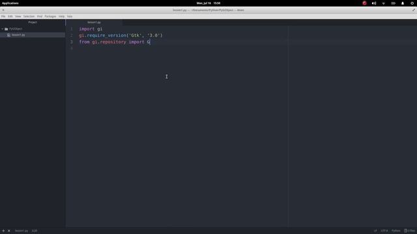Open the Applications menu in the top panel
Viewport: 417px width, 234px height.
coord(10,3)
